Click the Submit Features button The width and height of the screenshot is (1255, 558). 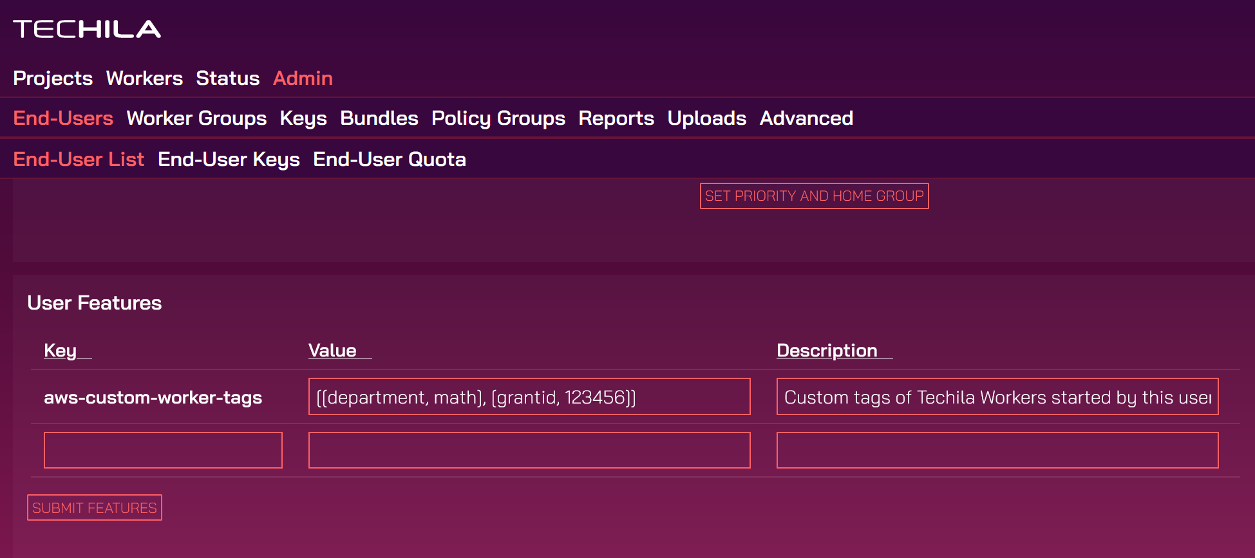(95, 508)
